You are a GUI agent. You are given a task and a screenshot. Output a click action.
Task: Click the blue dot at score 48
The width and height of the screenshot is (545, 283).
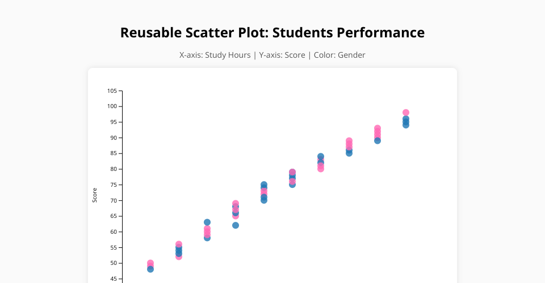click(x=150, y=269)
